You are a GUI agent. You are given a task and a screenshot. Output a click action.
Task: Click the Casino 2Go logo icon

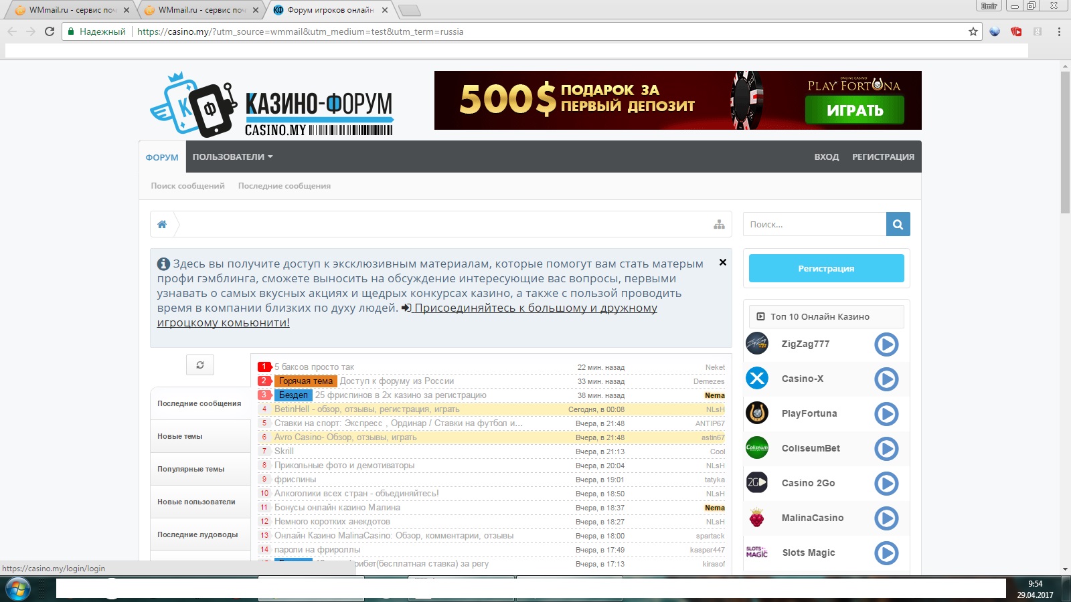point(757,483)
